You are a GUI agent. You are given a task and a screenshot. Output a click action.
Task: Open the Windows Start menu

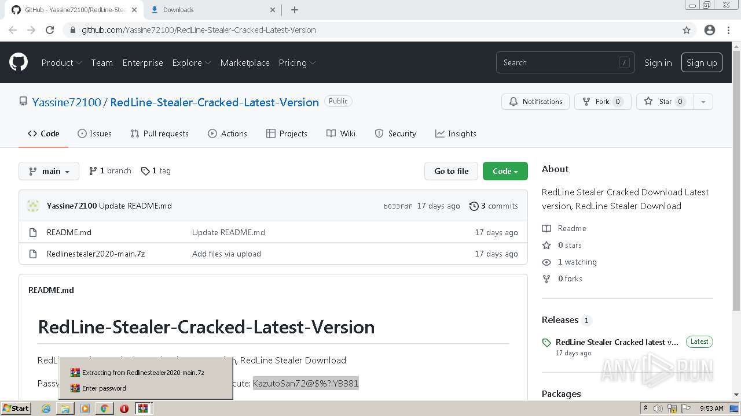(16, 408)
